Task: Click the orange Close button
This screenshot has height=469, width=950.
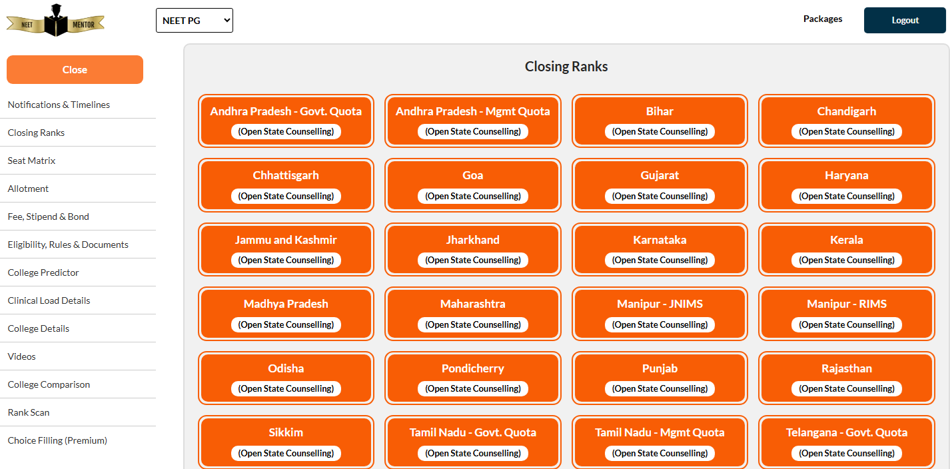Action: pyautogui.click(x=75, y=69)
